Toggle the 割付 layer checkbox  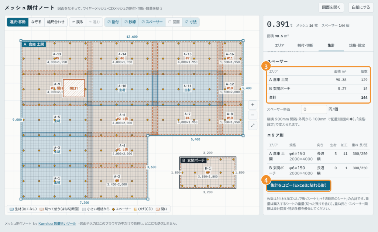coord(113,22)
